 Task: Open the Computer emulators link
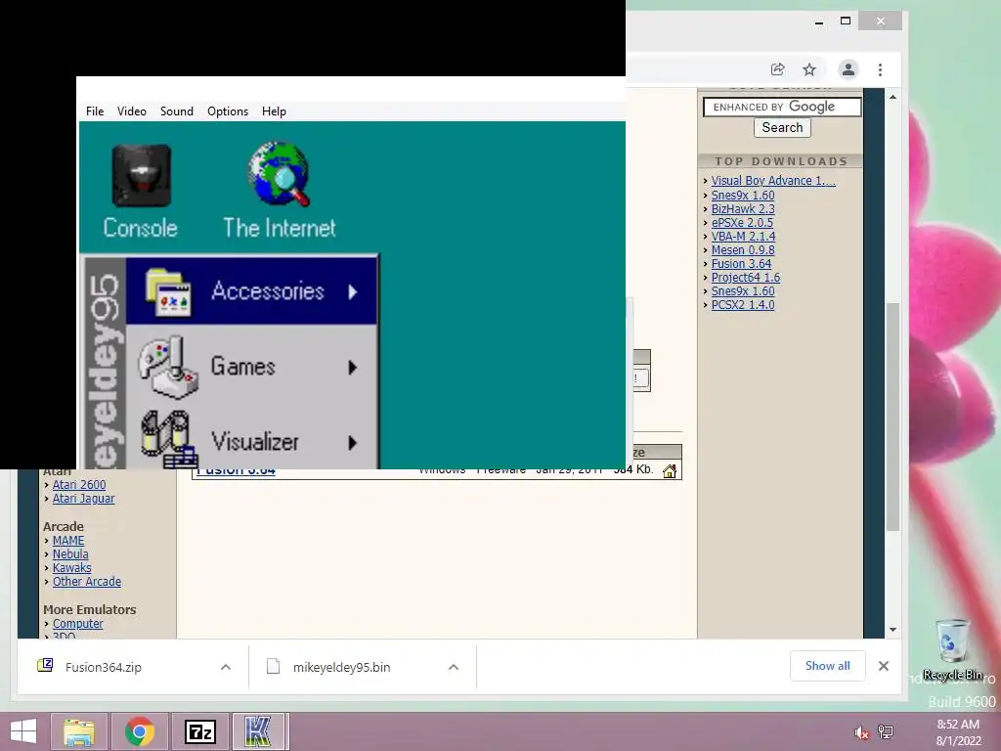coord(77,623)
